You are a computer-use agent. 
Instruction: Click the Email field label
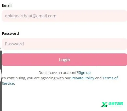7,5
